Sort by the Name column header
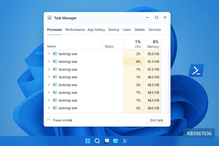This screenshot has width=219, height=146. (52, 46)
